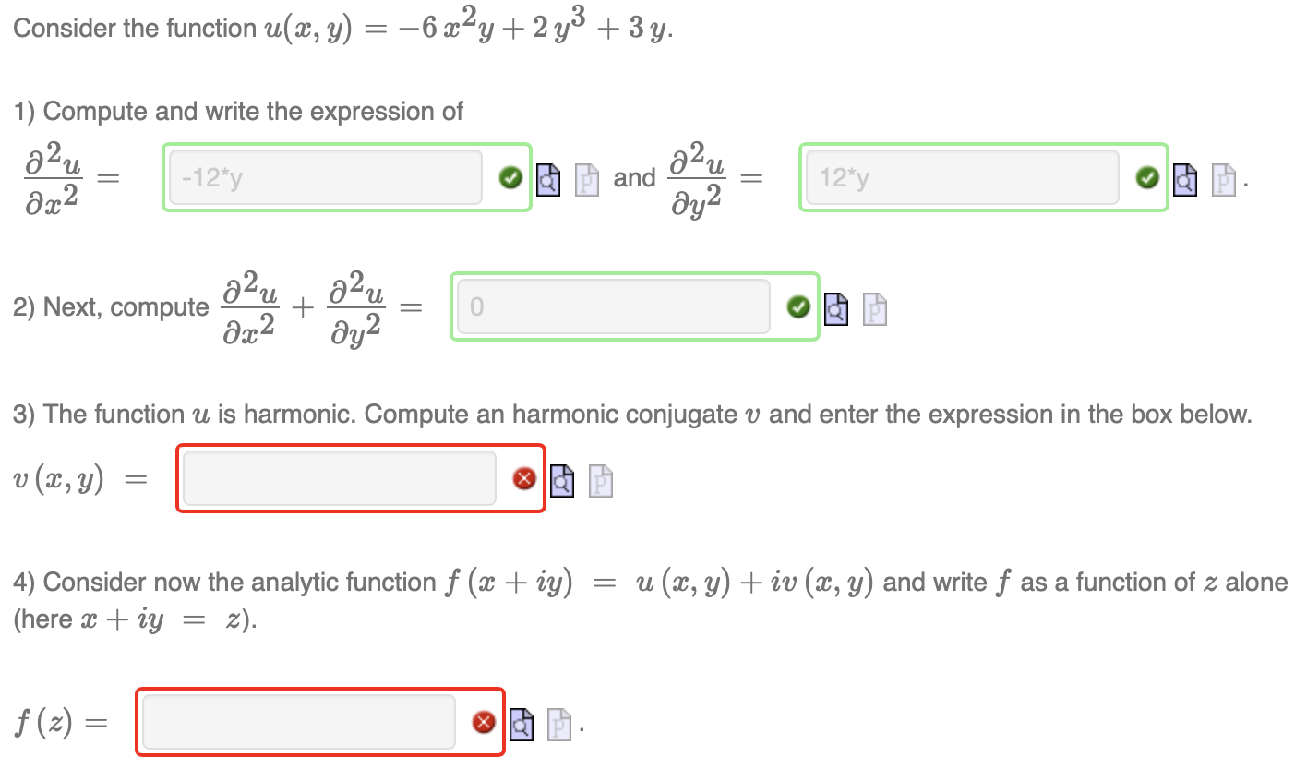Click the green checkmark on the -12*y answer
This screenshot has width=1307, height=781.
(511, 177)
